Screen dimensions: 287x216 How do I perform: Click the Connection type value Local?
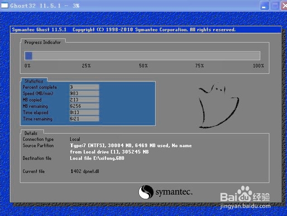pyautogui.click(x=75, y=139)
